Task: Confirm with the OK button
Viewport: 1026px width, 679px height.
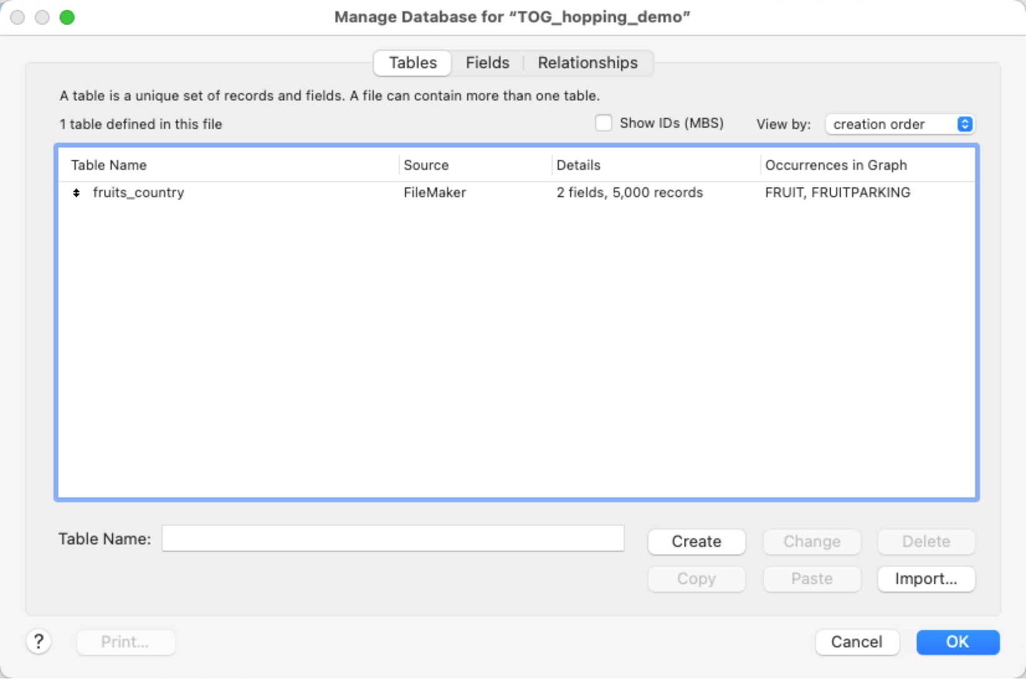Action: [957, 642]
